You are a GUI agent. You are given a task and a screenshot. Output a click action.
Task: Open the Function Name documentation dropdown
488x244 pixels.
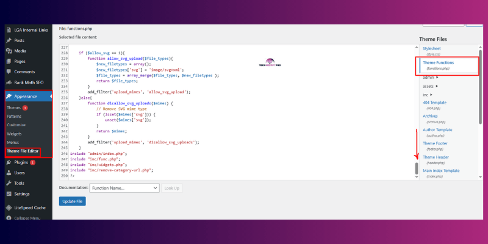124,188
